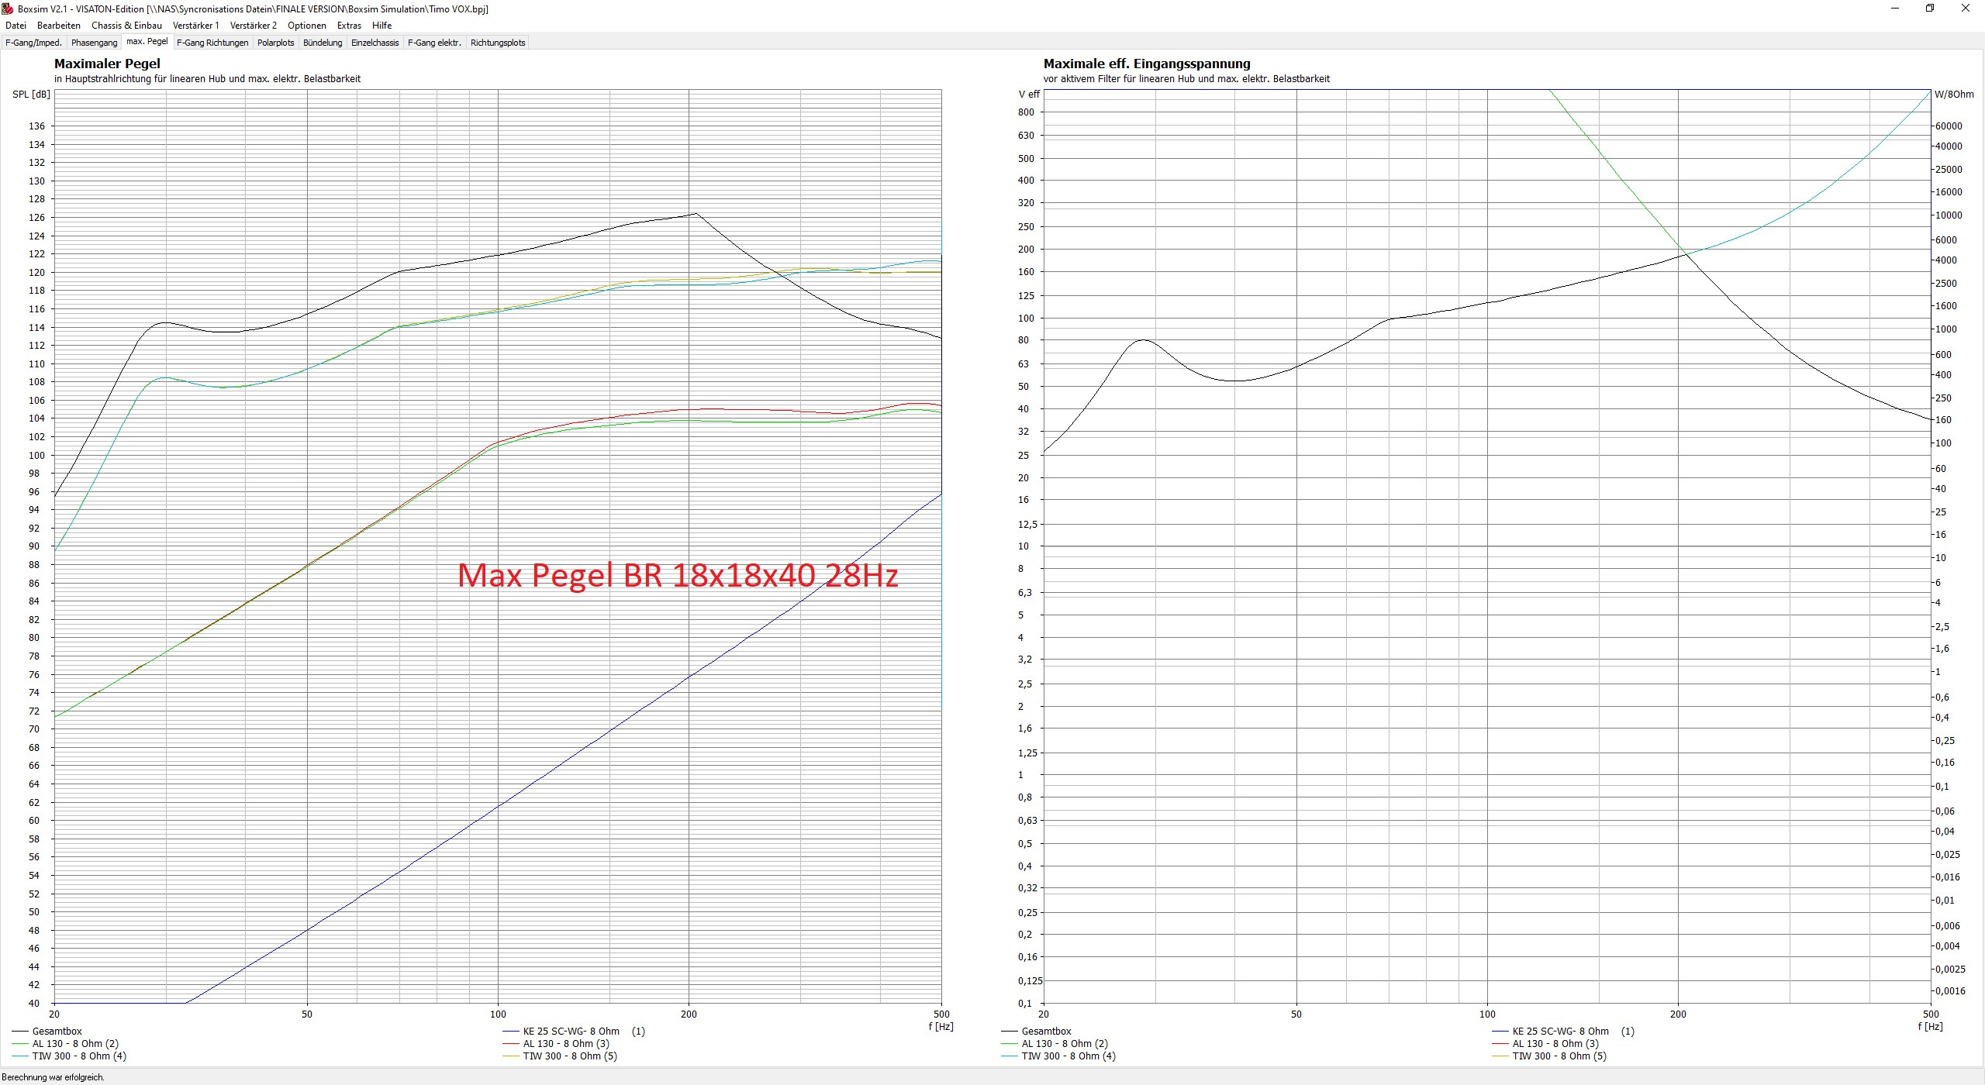Open the Bearbeiten menu
This screenshot has width=1985, height=1085.
coord(59,26)
